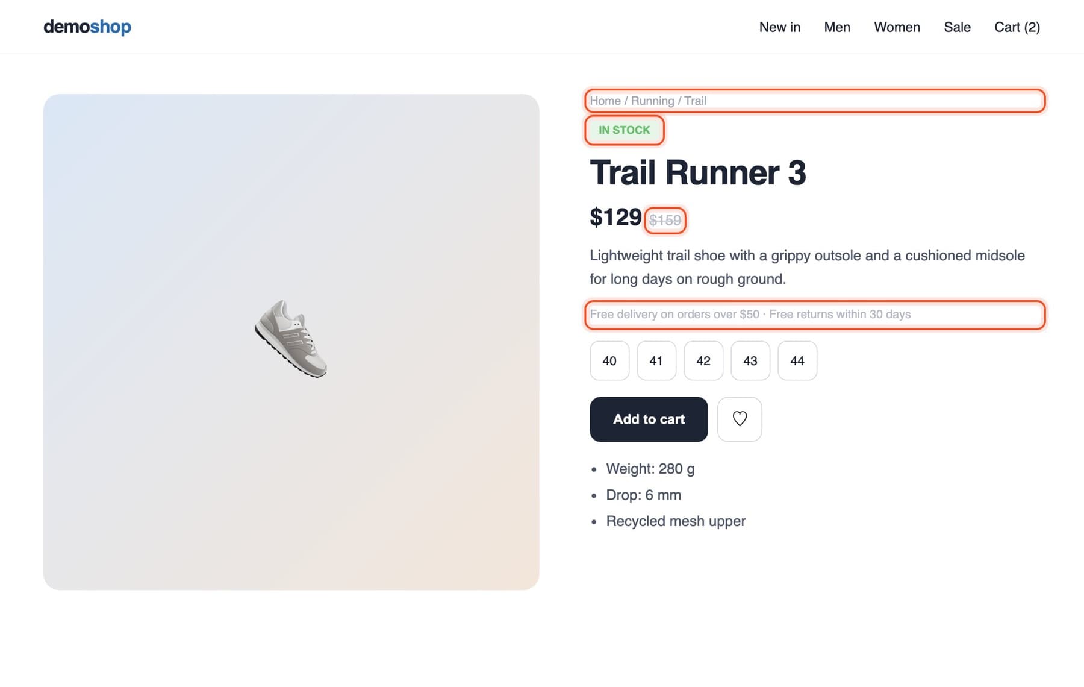Click the IN STOCK badge
The image size is (1084, 687).
point(625,130)
